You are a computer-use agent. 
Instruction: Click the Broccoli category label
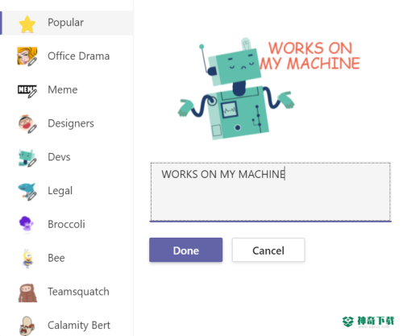[x=66, y=224]
